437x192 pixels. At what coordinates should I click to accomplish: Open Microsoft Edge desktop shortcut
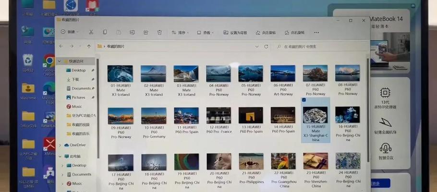tap(49, 93)
